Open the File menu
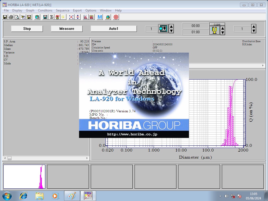 pos(6,10)
